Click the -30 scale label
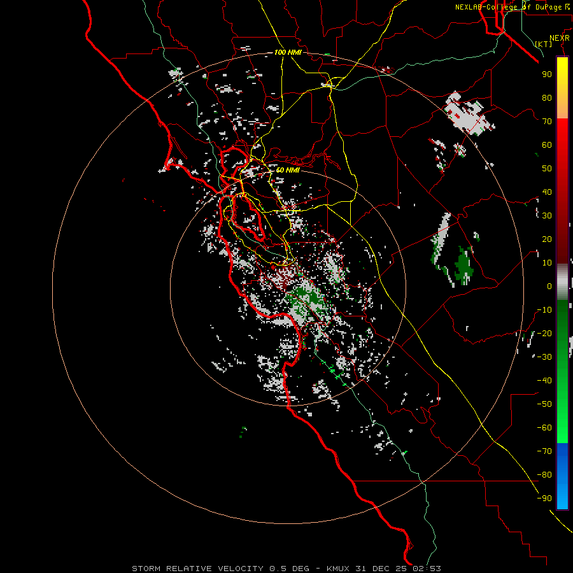The width and height of the screenshot is (573, 573). point(544,357)
